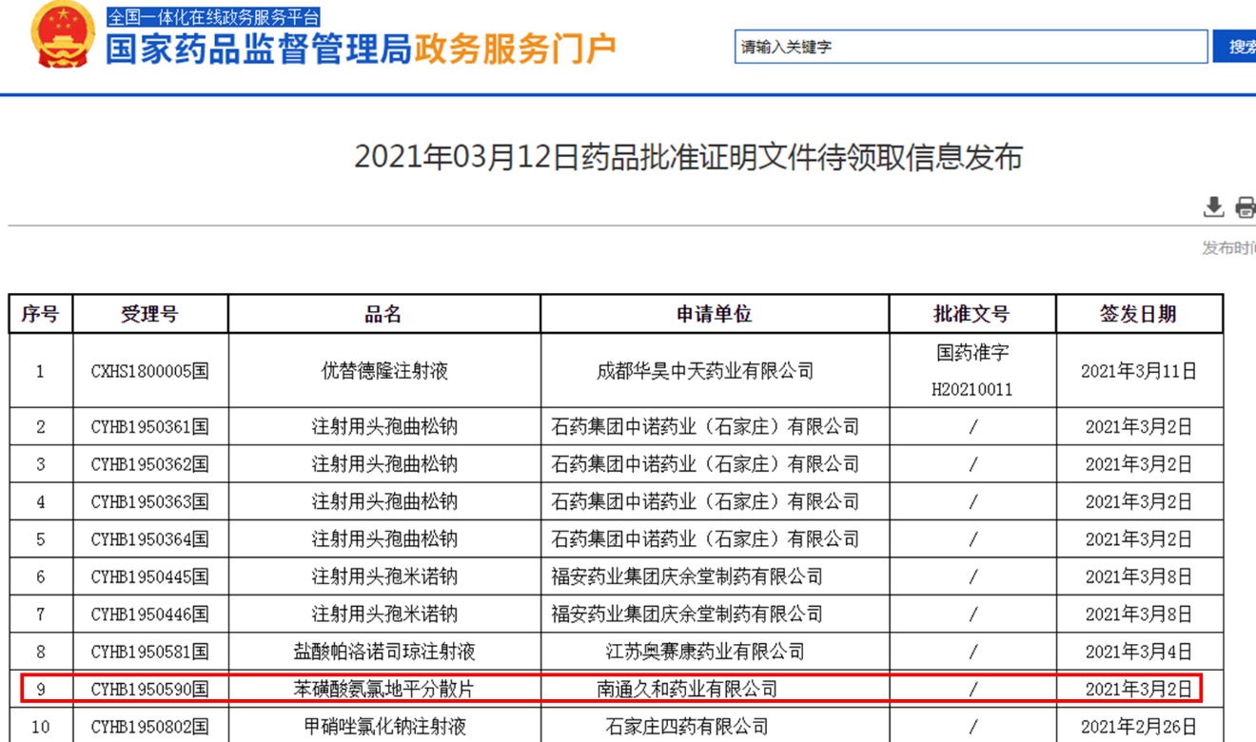Click the 批准文号 column header
Viewport: 1256px width, 742px height.
(971, 314)
